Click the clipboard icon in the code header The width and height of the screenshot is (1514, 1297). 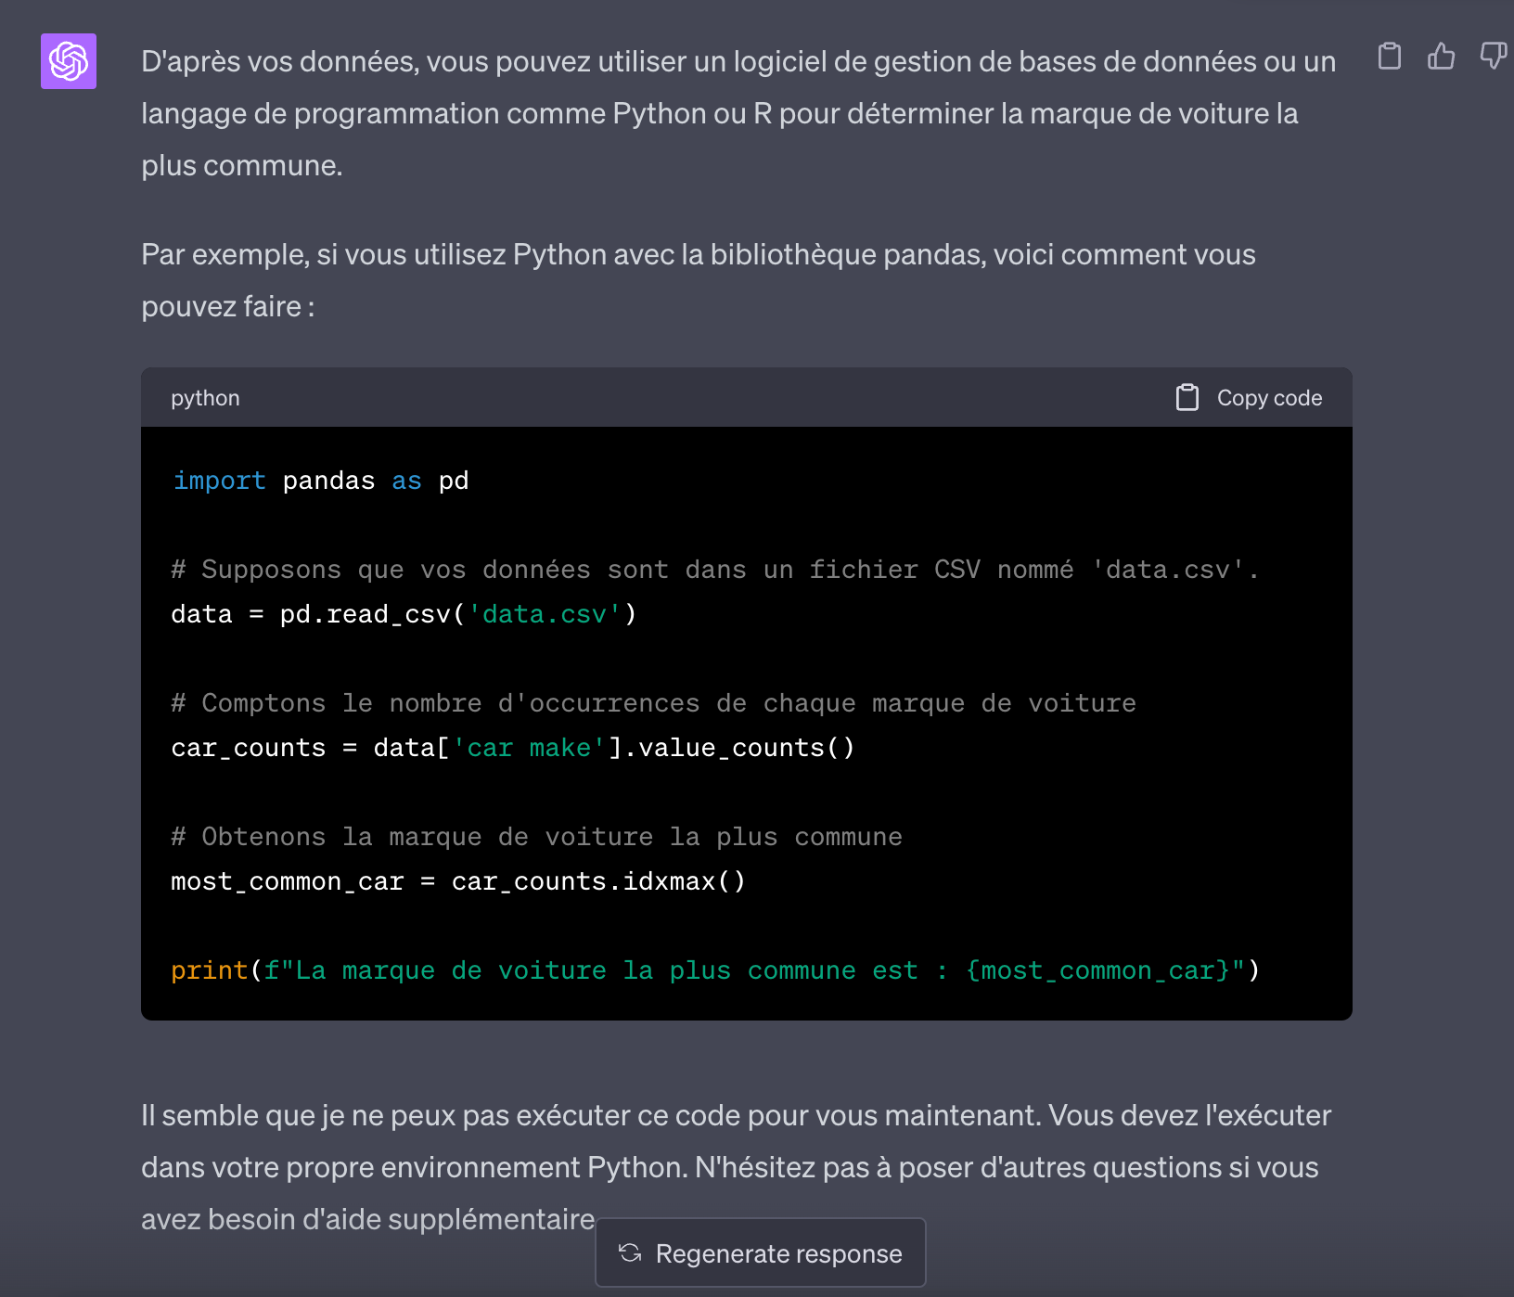(1187, 398)
